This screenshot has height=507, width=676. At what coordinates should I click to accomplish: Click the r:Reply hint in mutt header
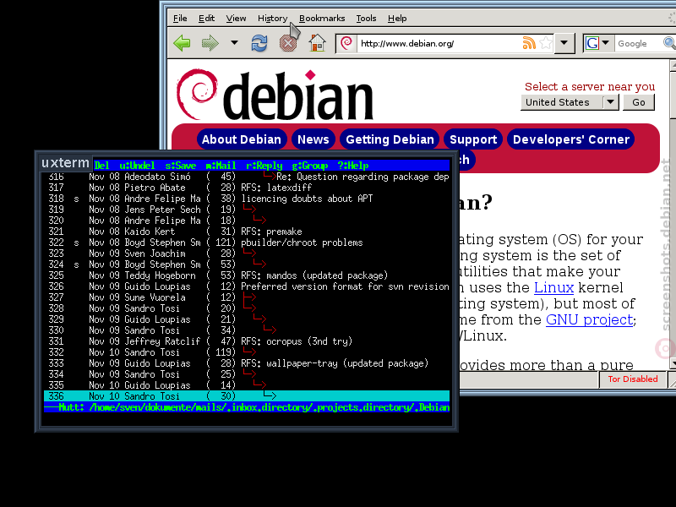[x=264, y=166]
